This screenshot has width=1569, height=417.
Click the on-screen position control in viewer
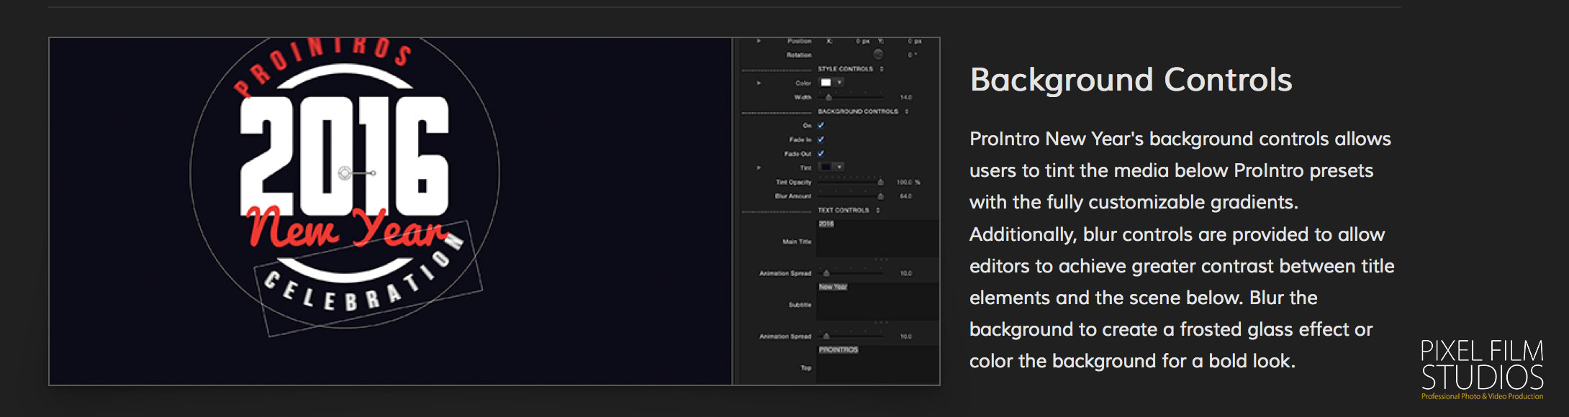tap(345, 173)
